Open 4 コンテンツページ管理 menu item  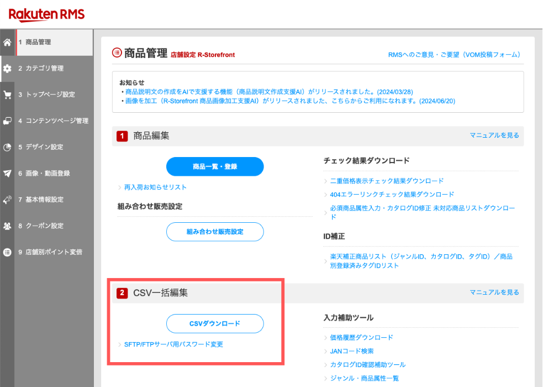(54, 121)
